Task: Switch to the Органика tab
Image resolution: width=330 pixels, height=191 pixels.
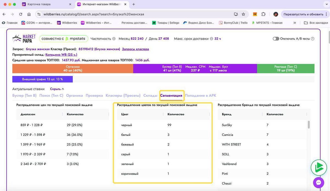Action: pyautogui.click(x=74, y=95)
